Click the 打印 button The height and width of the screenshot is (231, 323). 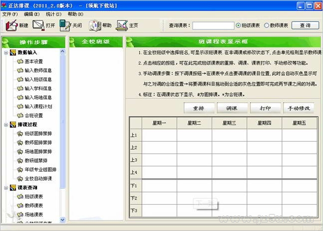point(265,108)
